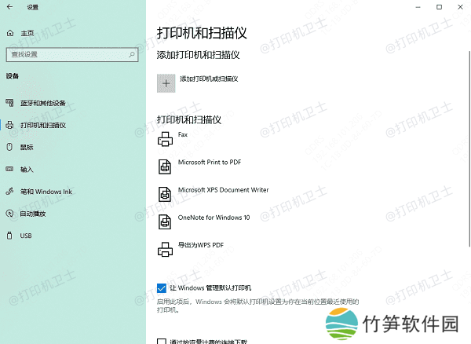
Task: Click the plus button to add printer
Action: click(166, 83)
